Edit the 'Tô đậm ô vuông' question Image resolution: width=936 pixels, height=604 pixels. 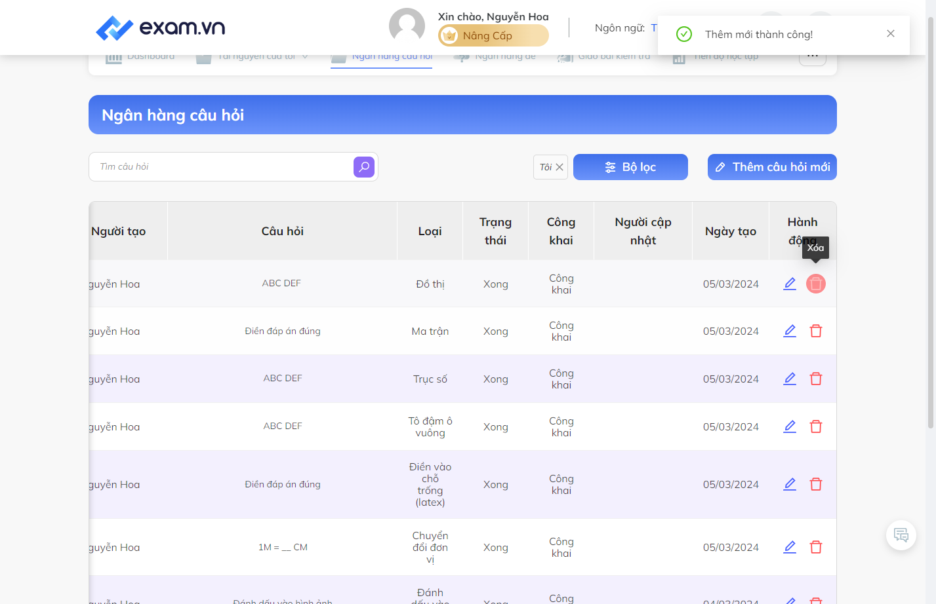pyautogui.click(x=790, y=426)
